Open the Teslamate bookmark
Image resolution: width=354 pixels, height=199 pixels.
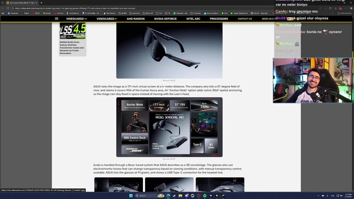click(196, 13)
